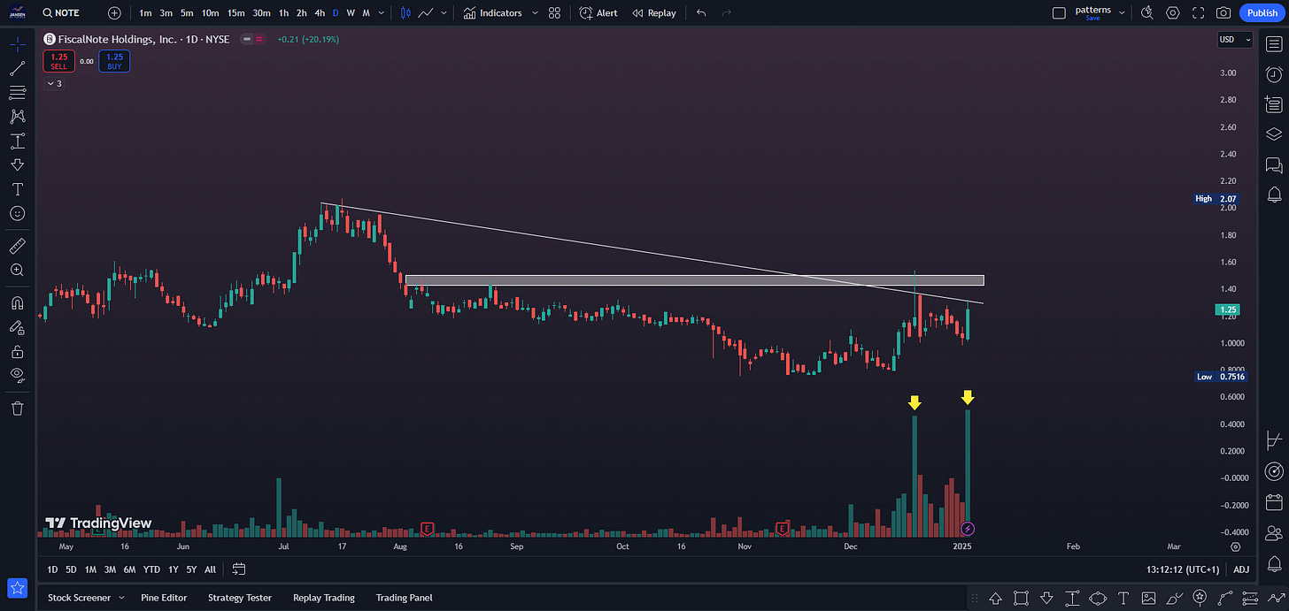This screenshot has height=611, width=1289.
Task: Switch to the 4h timeframe
Action: coord(320,13)
